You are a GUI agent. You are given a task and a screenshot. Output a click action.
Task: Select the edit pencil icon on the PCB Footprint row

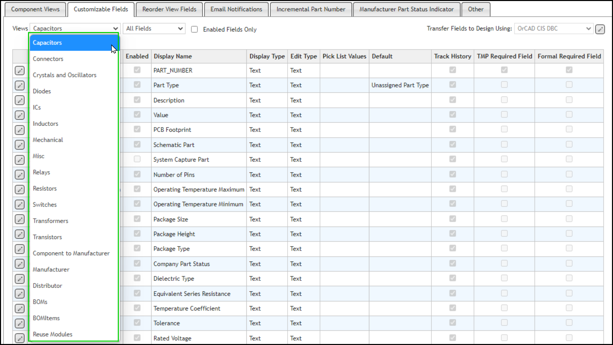(x=20, y=130)
